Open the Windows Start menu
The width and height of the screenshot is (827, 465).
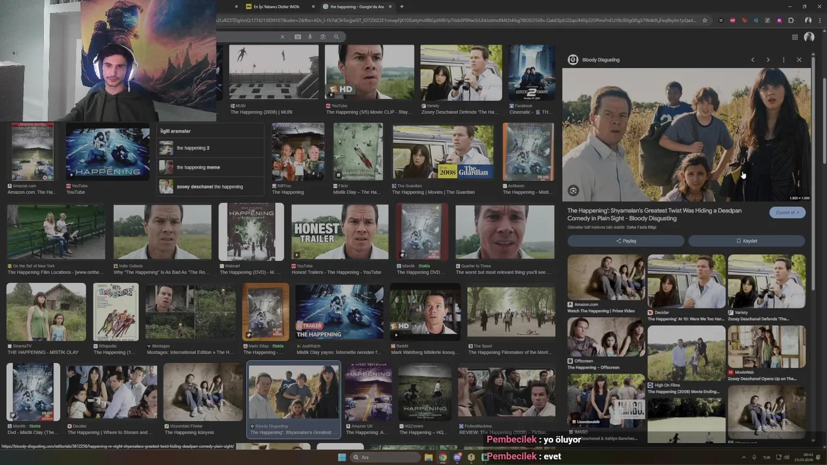(342, 457)
